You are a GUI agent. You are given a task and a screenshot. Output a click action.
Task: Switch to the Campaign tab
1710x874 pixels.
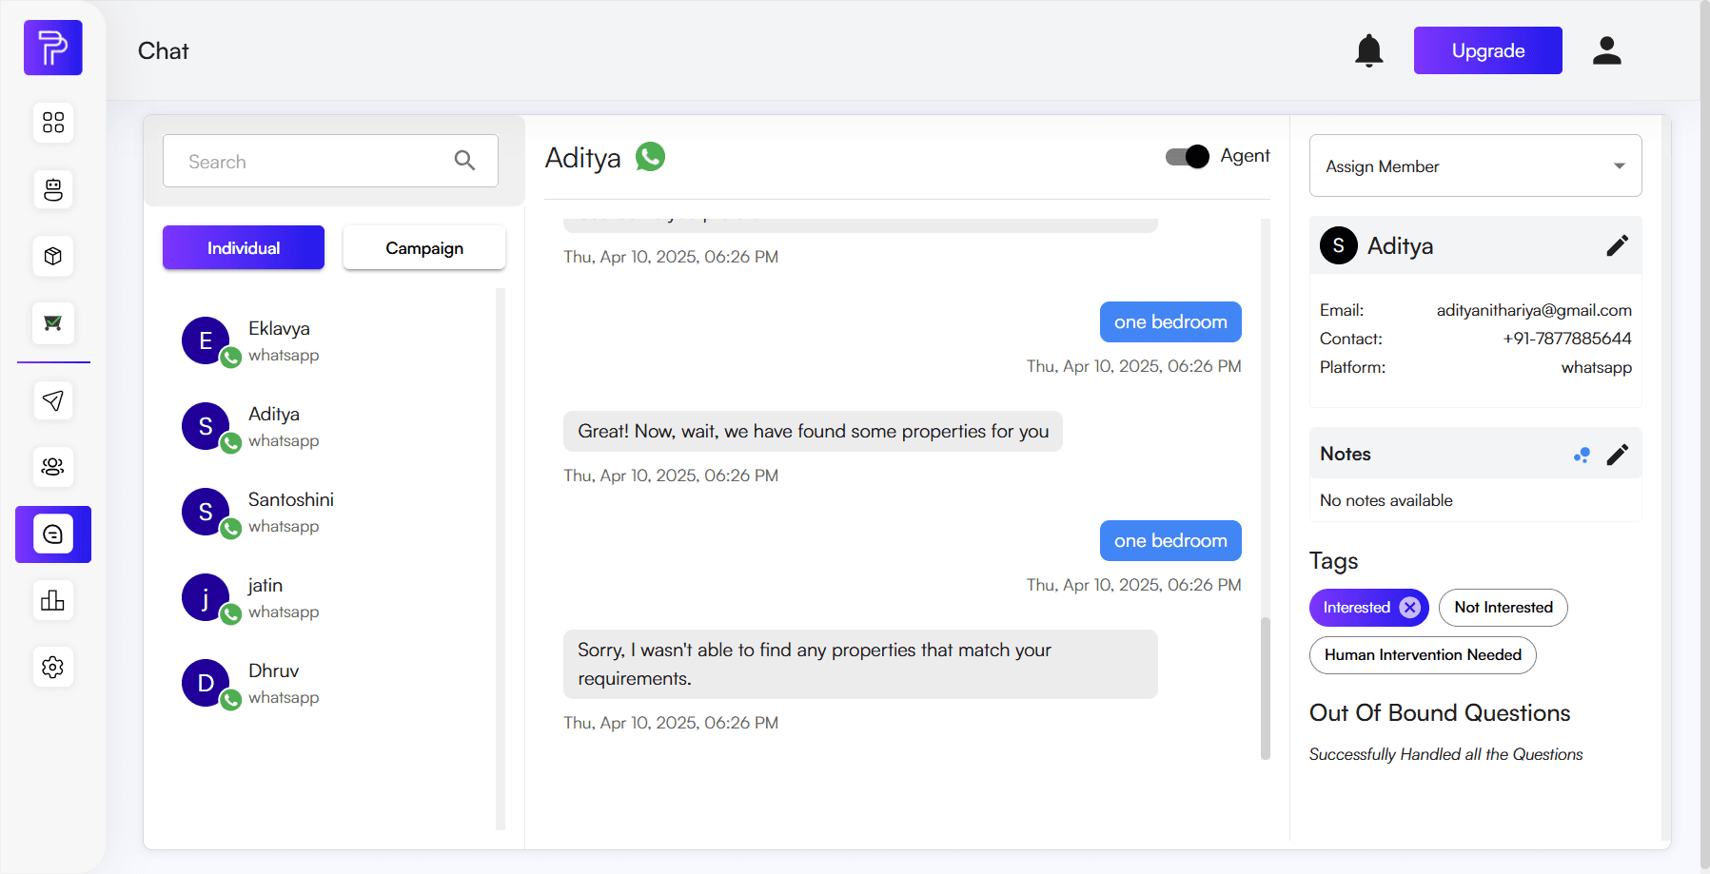[x=423, y=247]
